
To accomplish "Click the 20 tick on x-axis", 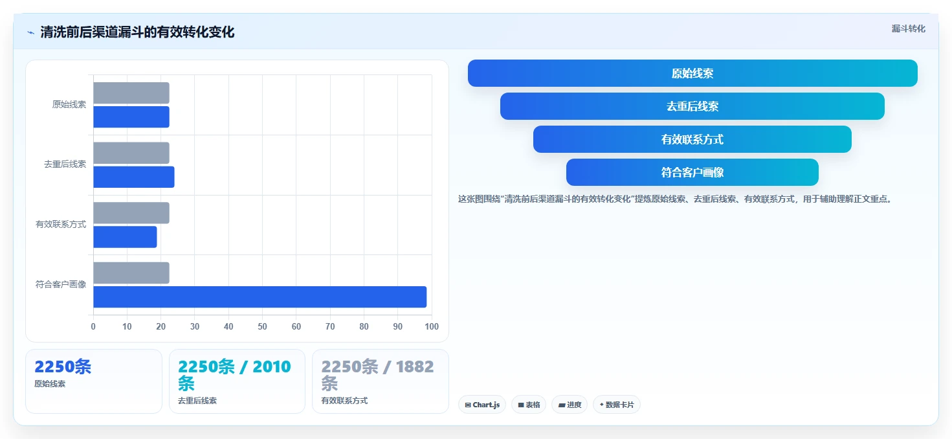I will [x=161, y=326].
